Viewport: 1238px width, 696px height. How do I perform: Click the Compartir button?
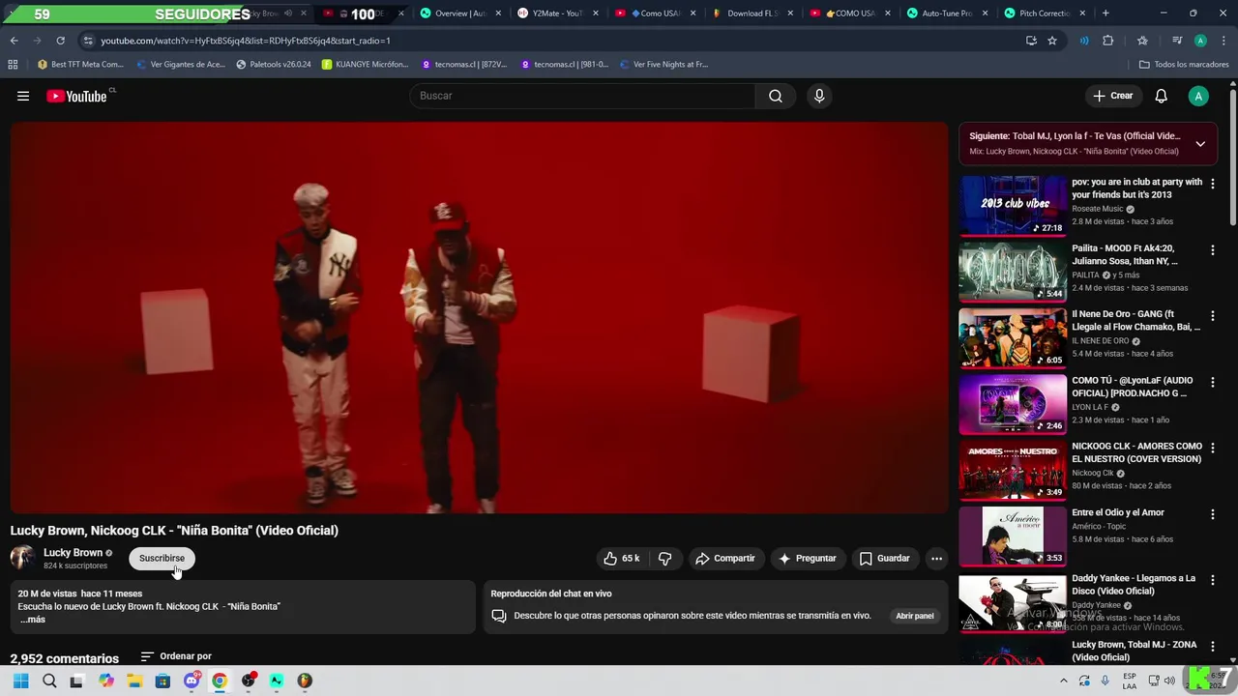click(725, 558)
